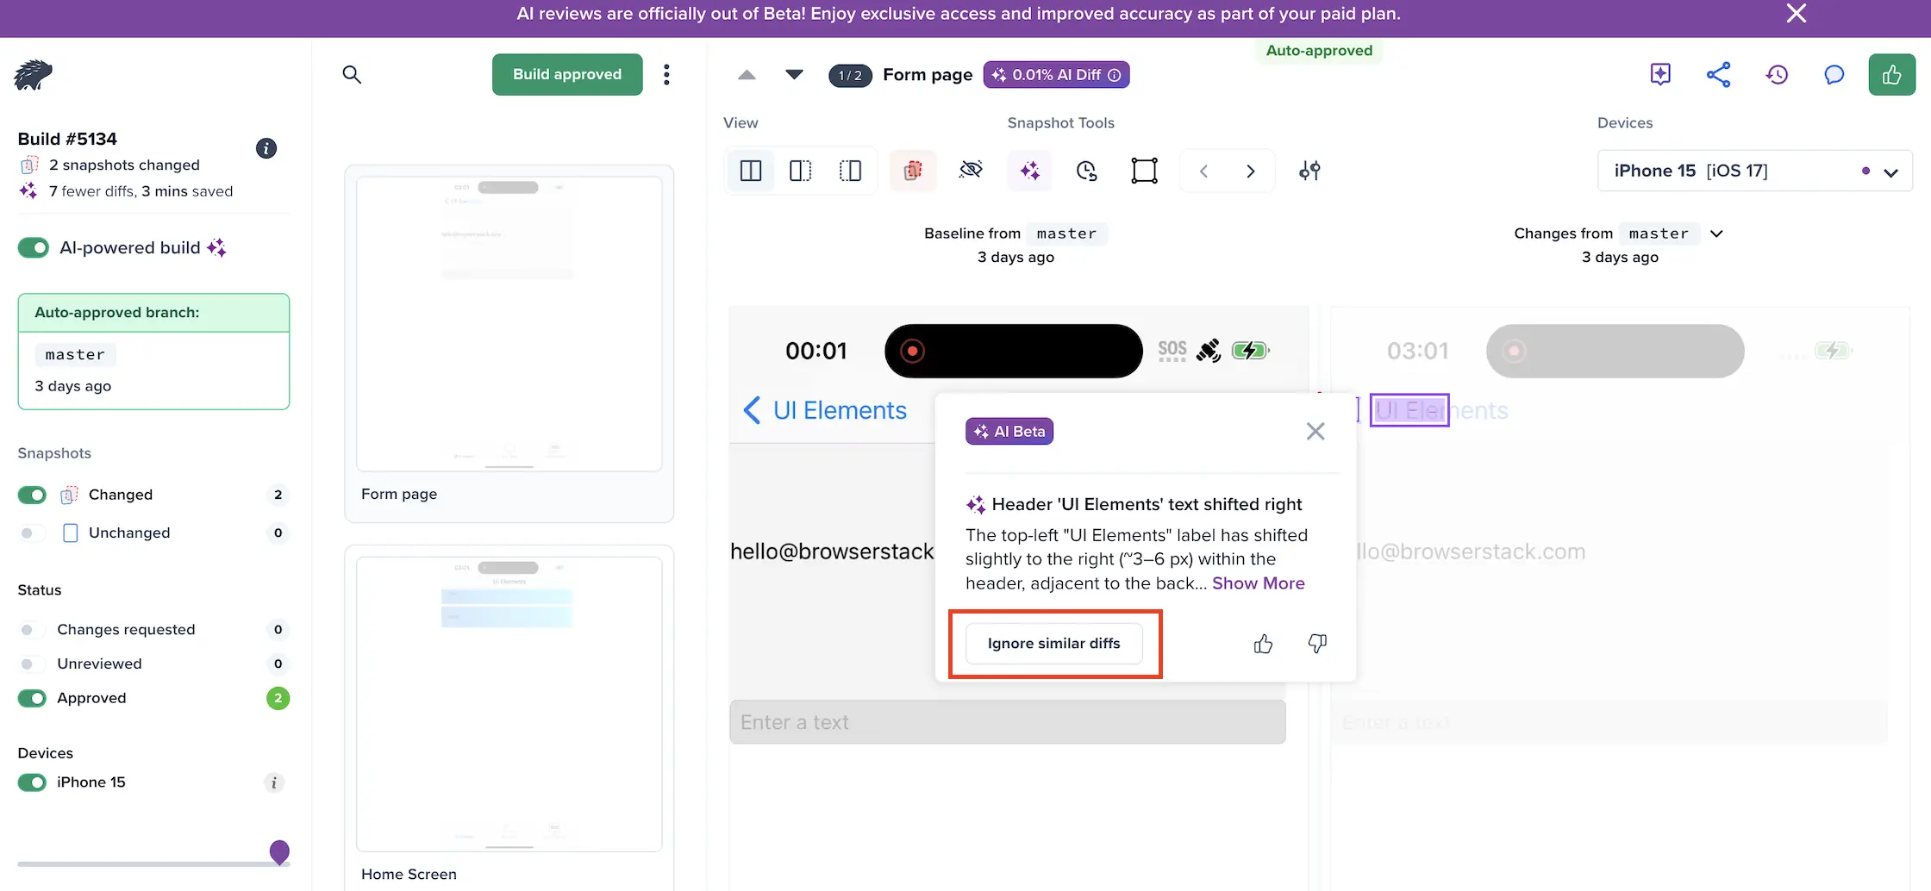Image resolution: width=1931 pixels, height=891 pixels.
Task: Open the diff sensitivity settings sliders icon
Action: tap(1309, 171)
